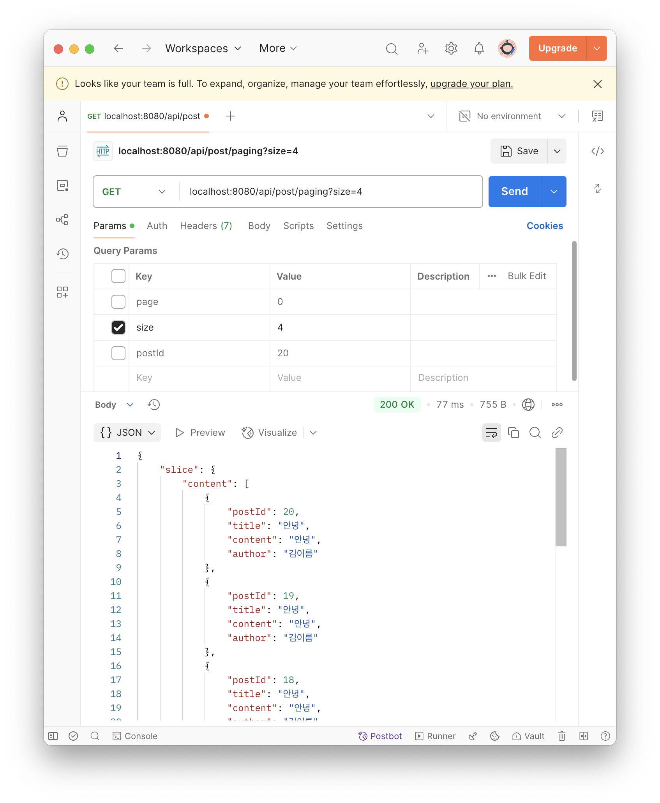
Task: Switch to the Headers tab
Action: (206, 226)
